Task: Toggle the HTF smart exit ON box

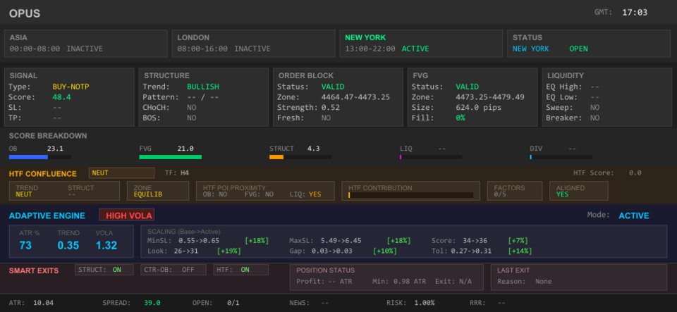Action: point(241,270)
